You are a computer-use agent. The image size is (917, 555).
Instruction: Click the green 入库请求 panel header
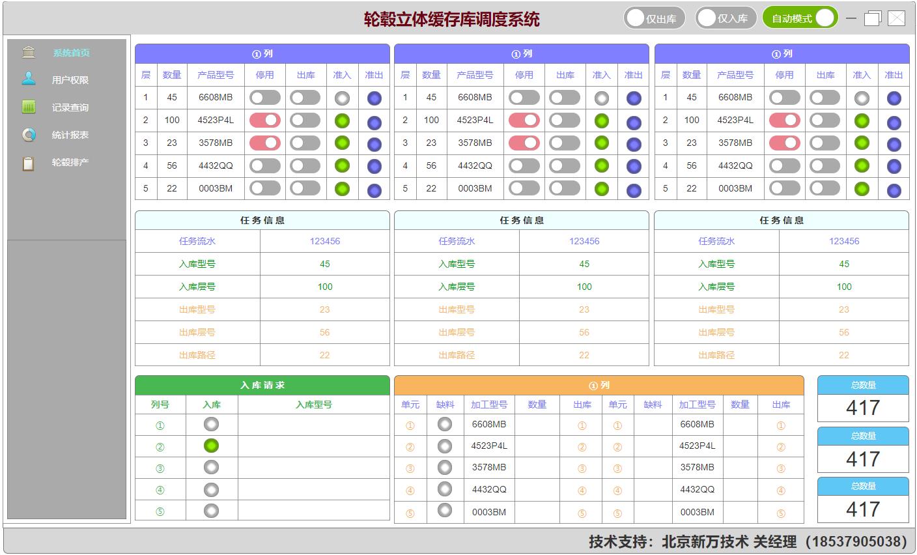[x=262, y=385]
